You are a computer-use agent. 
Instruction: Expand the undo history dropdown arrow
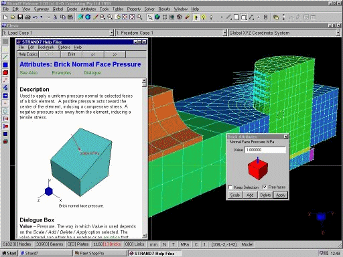coord(41,17)
